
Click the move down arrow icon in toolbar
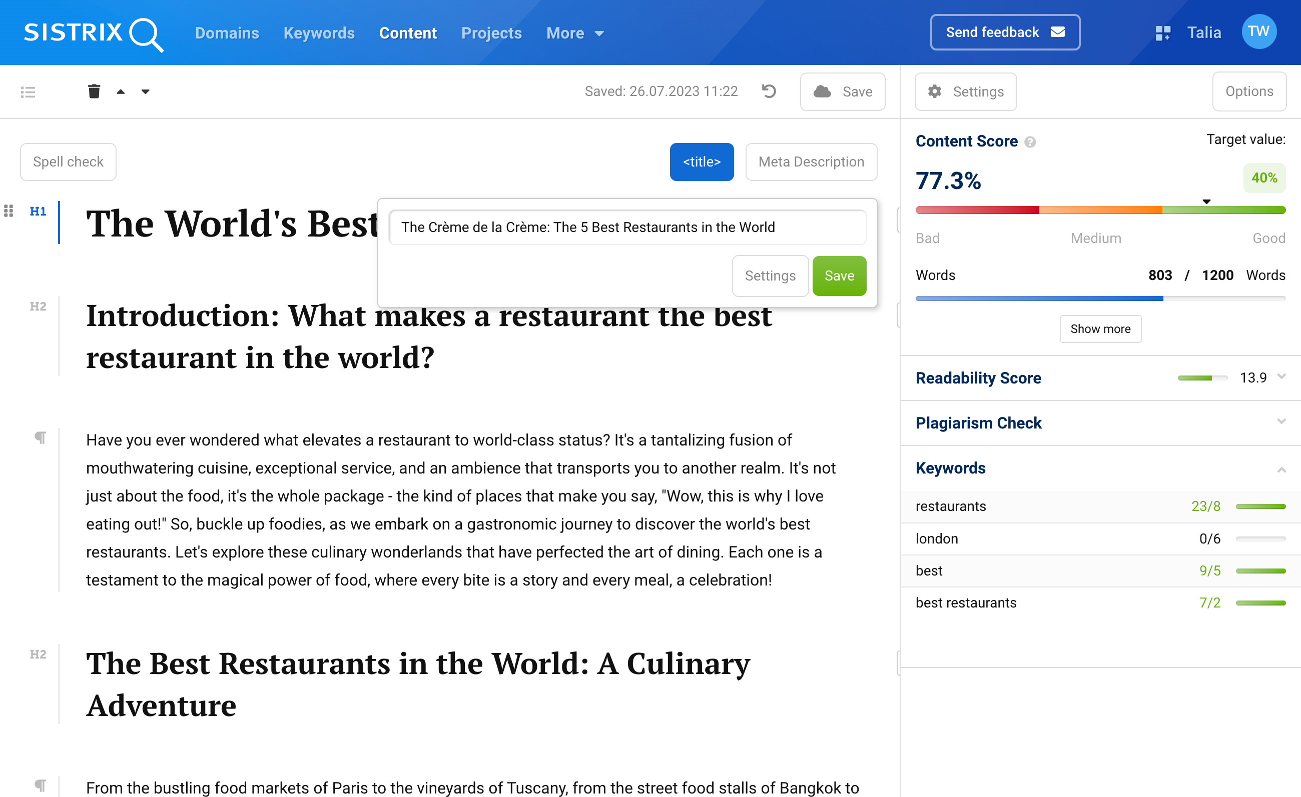point(145,90)
